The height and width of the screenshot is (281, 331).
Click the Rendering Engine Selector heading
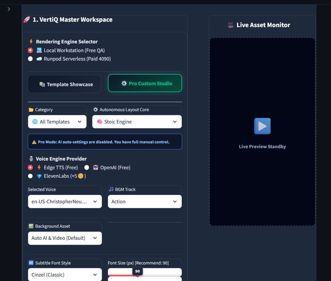point(67,42)
